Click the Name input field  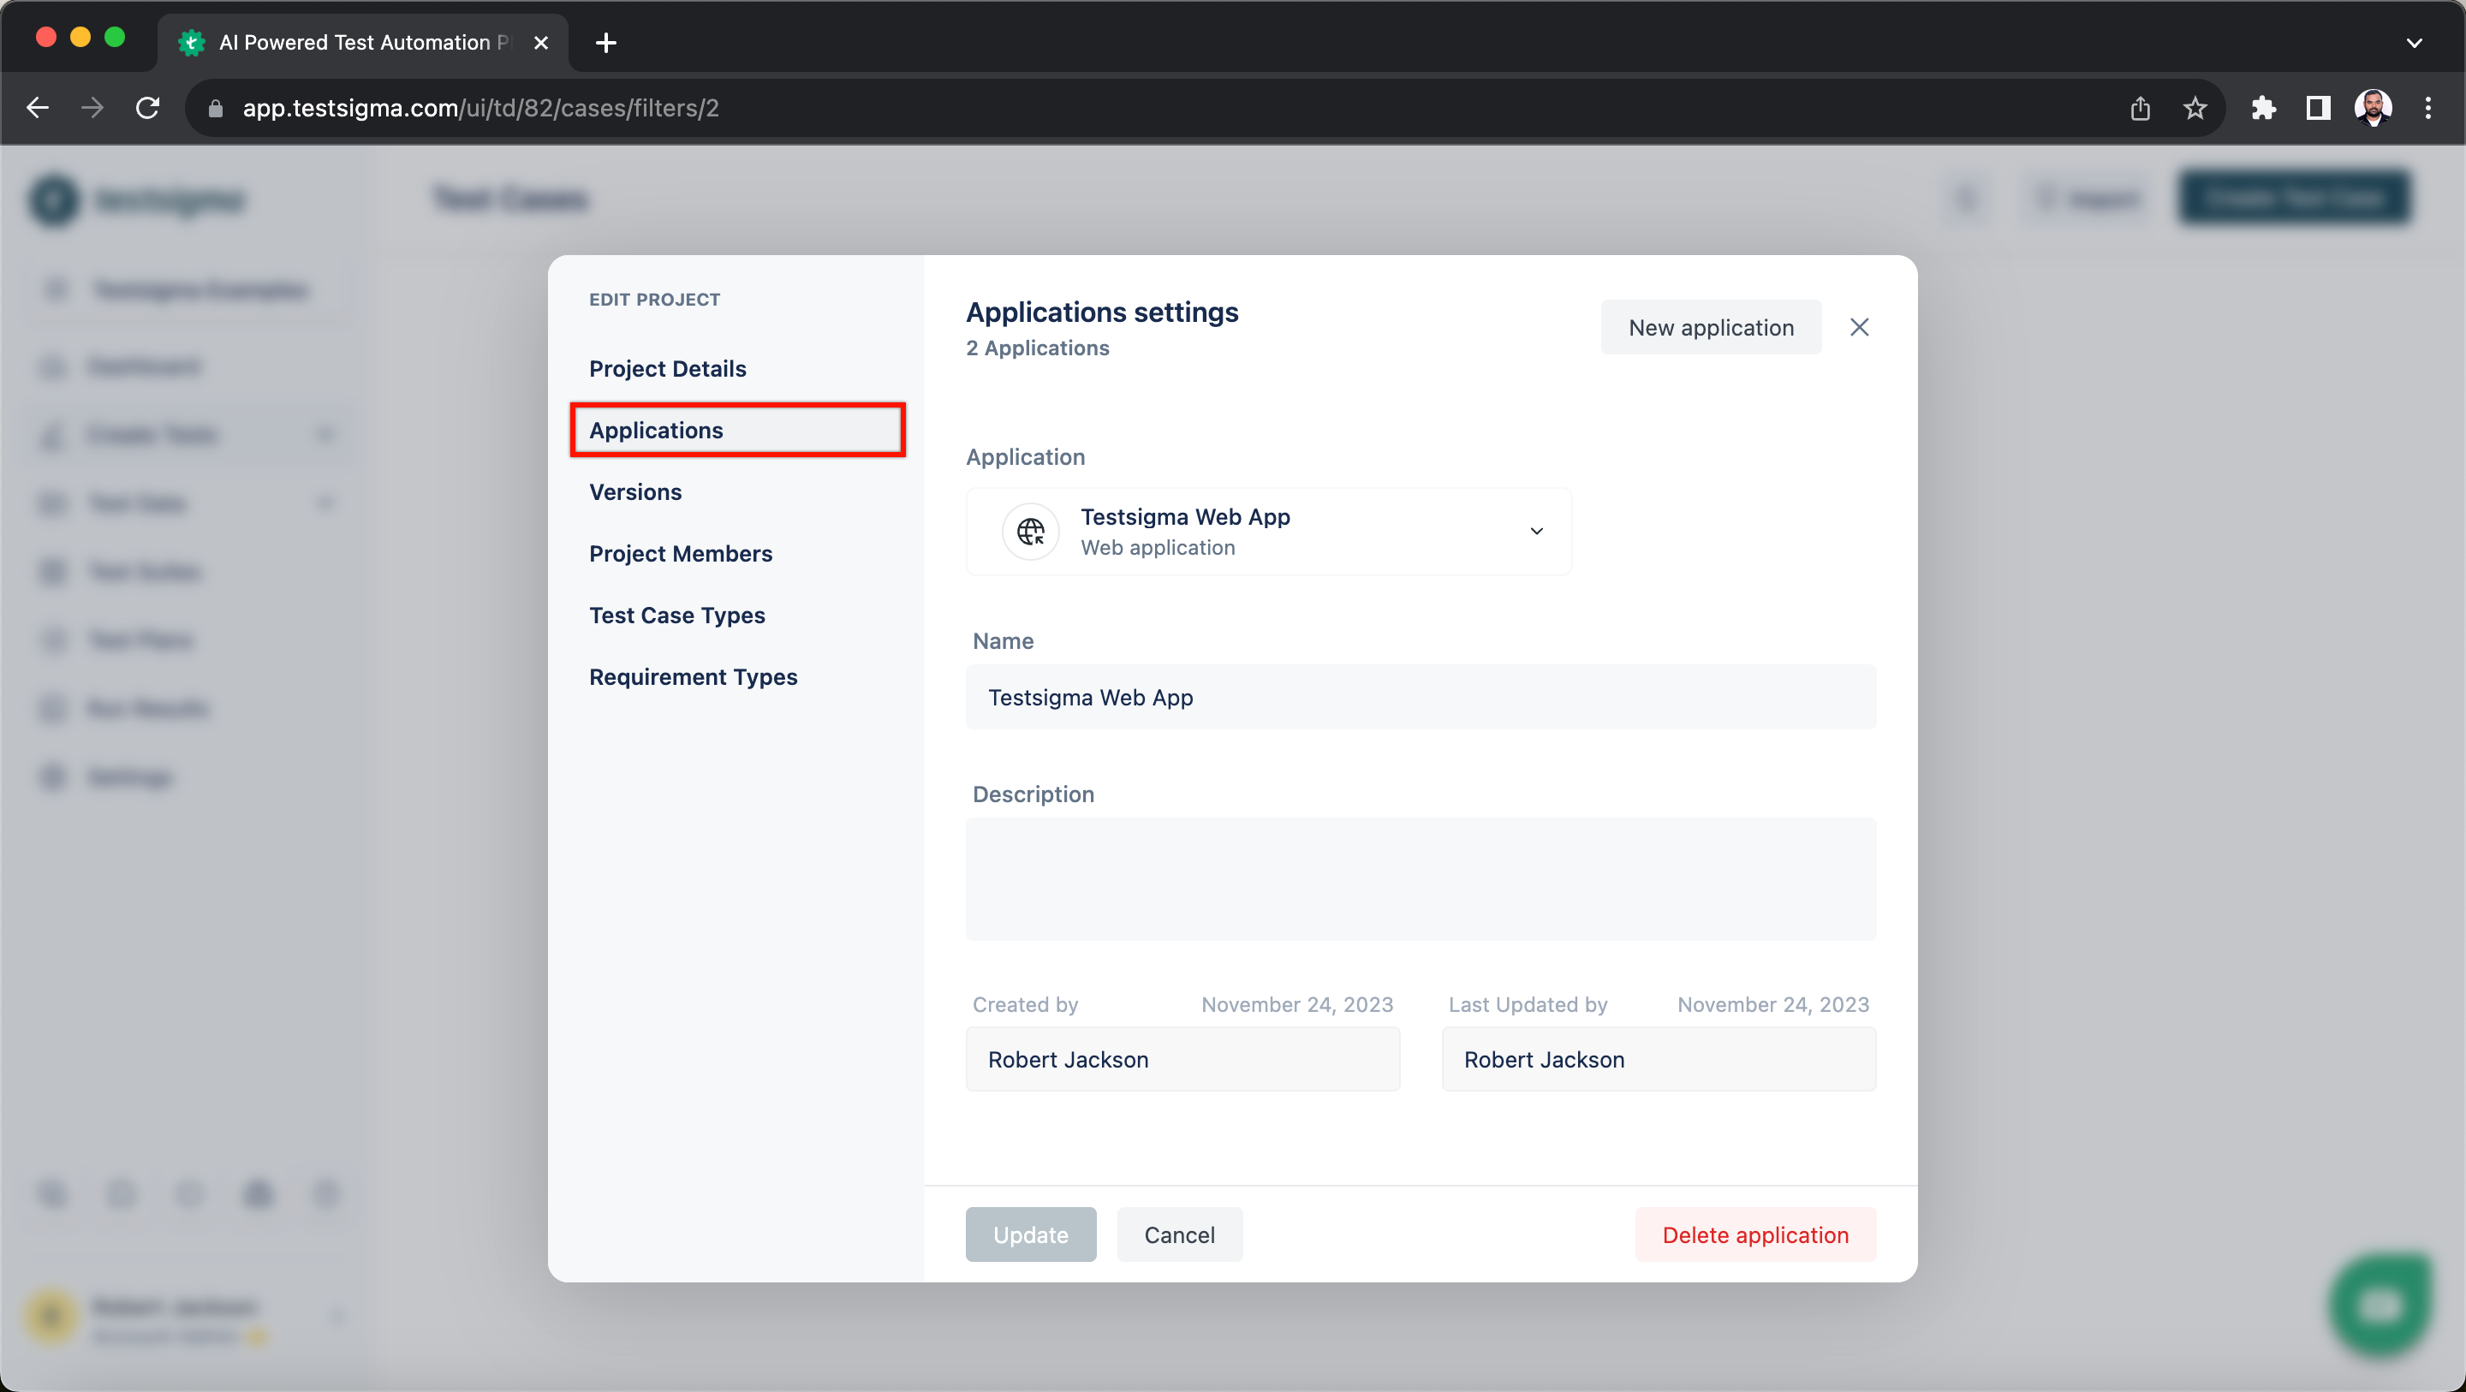(x=1421, y=696)
